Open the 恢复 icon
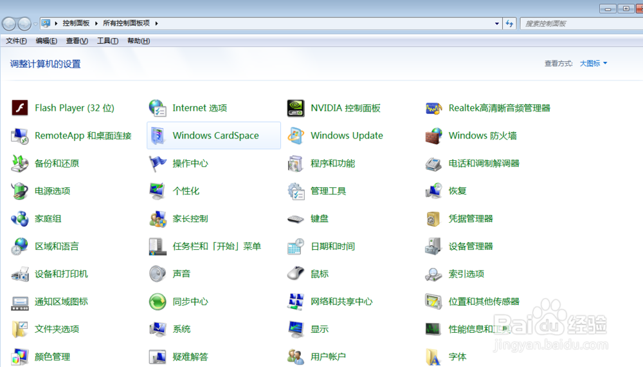 (x=433, y=191)
